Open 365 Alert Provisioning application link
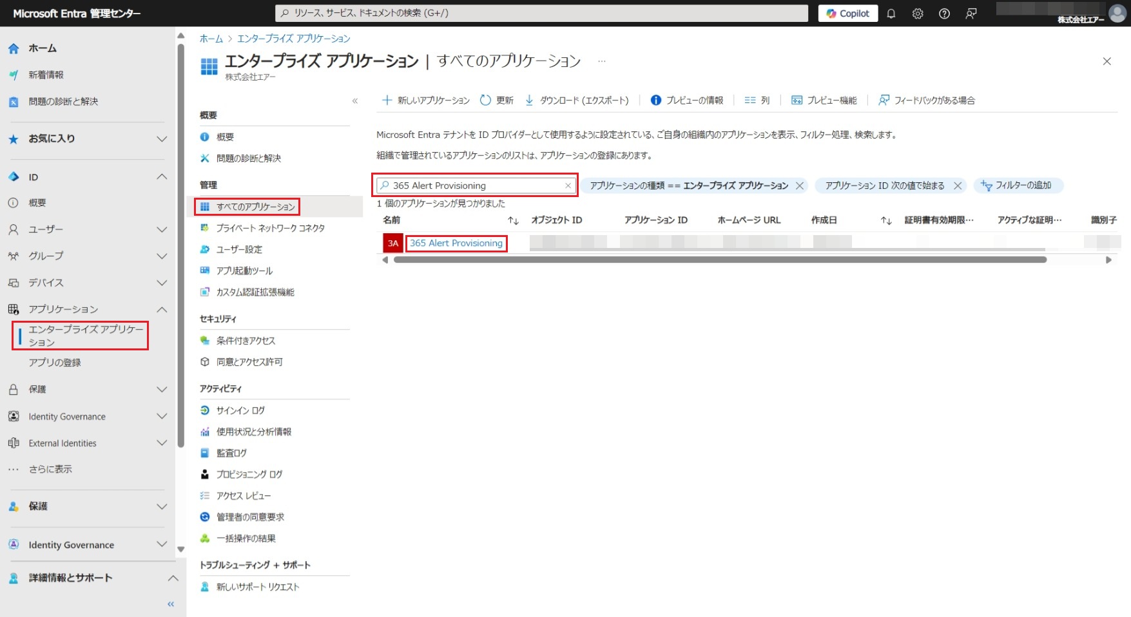The image size is (1131, 617). coord(456,243)
